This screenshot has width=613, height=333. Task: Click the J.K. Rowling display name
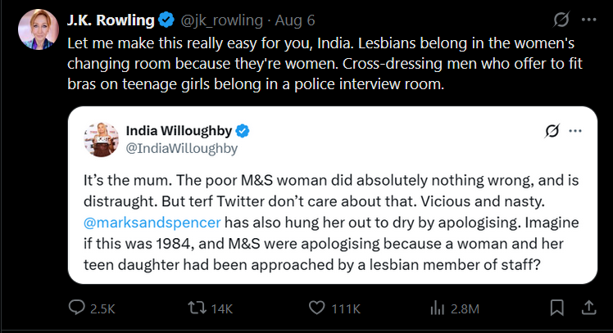(111, 20)
